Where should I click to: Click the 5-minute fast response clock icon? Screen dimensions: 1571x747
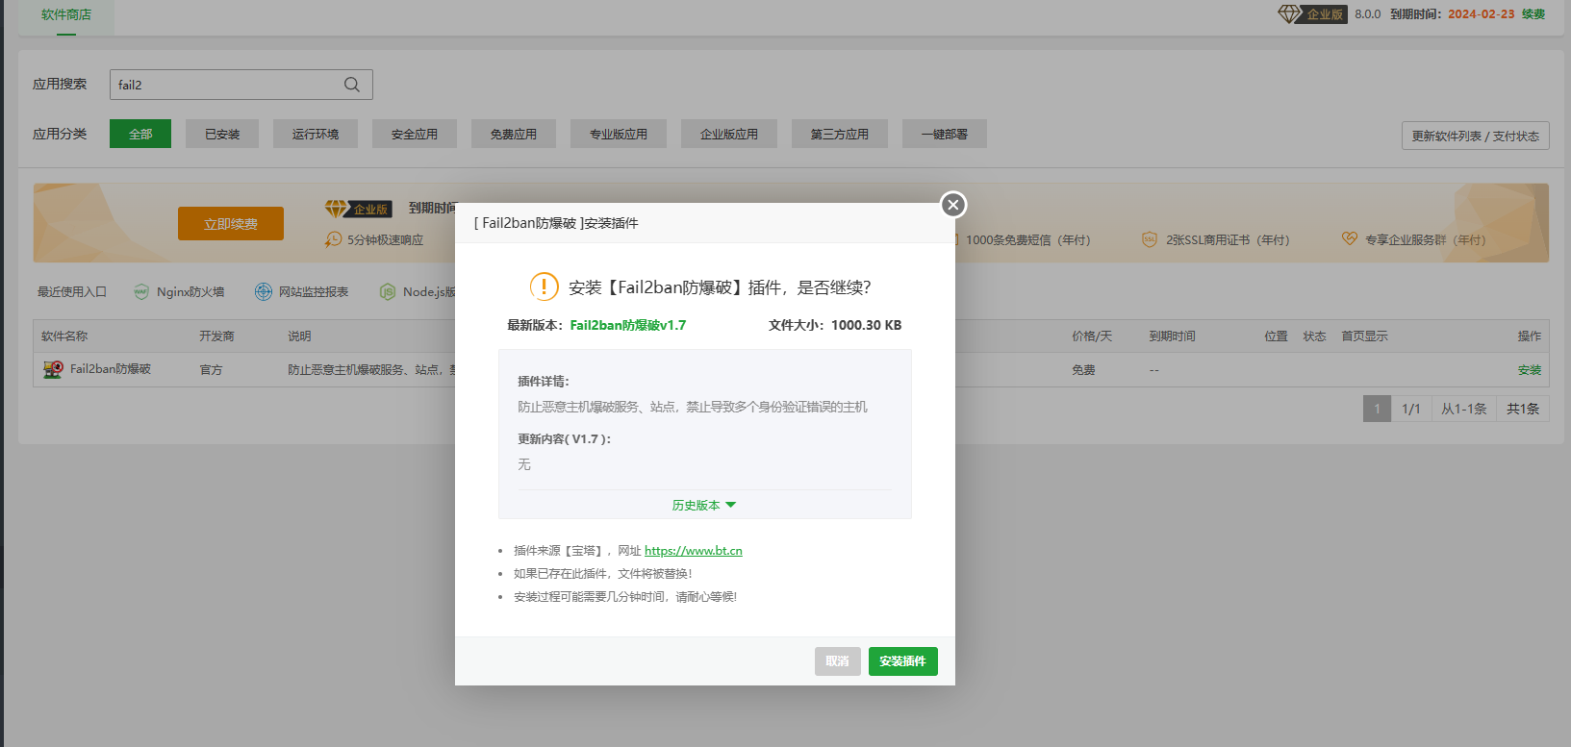tap(333, 239)
